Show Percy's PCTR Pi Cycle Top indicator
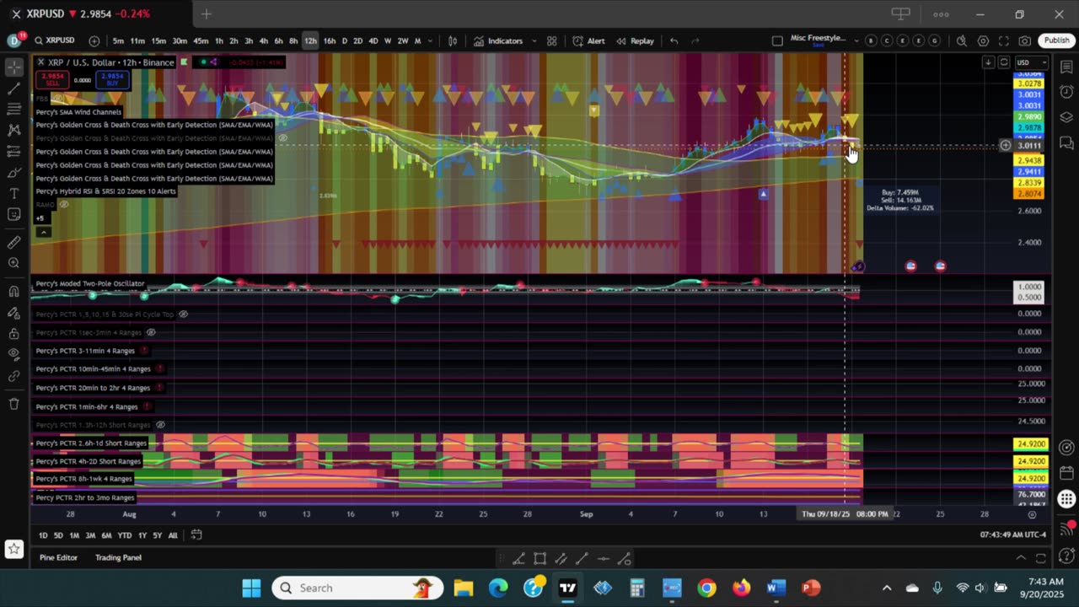 click(183, 314)
